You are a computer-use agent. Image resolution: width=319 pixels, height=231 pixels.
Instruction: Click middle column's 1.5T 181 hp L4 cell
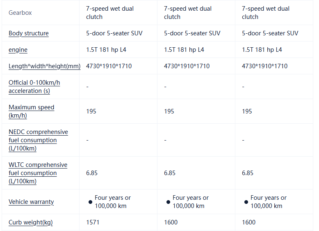(x=184, y=50)
